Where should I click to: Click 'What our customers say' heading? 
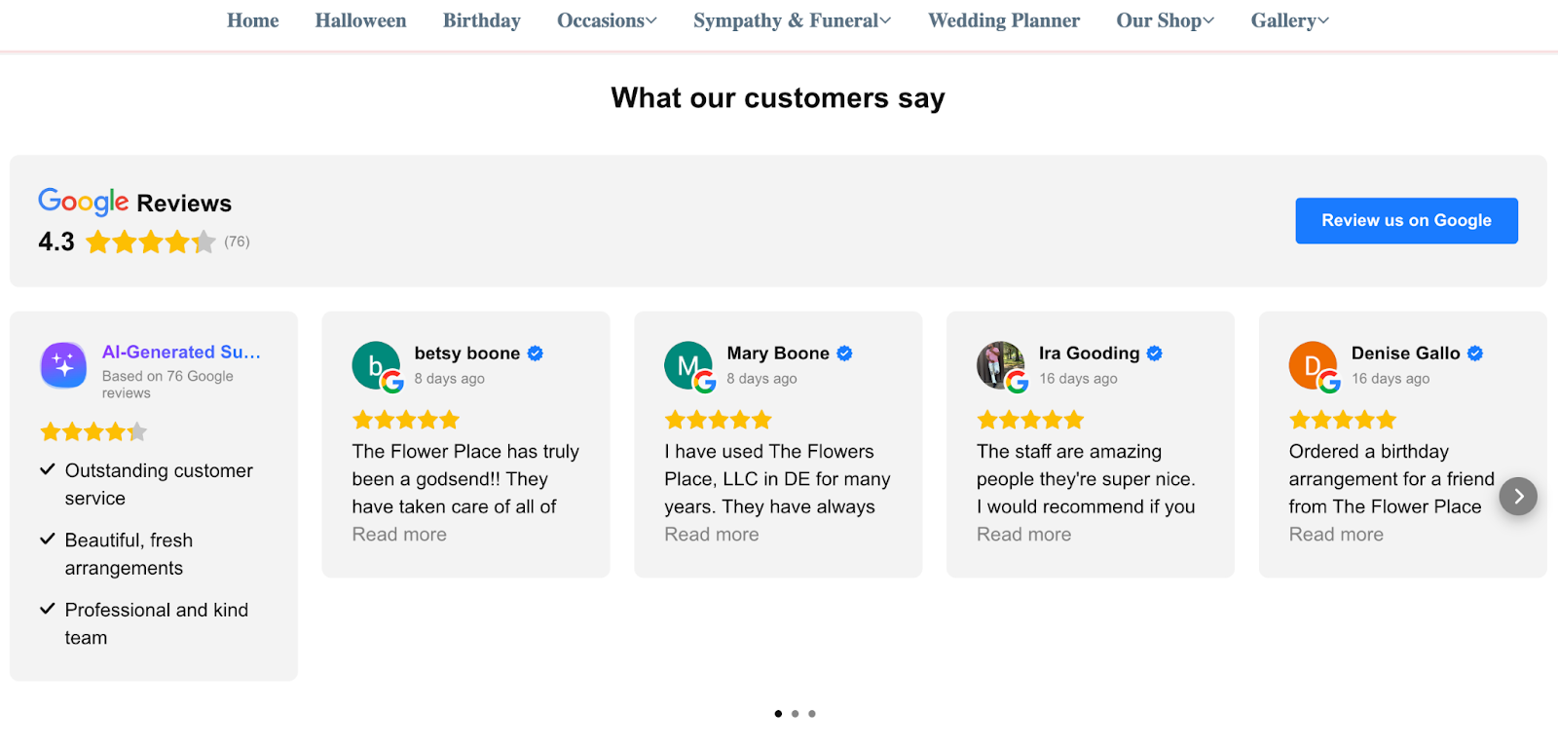[x=778, y=98]
